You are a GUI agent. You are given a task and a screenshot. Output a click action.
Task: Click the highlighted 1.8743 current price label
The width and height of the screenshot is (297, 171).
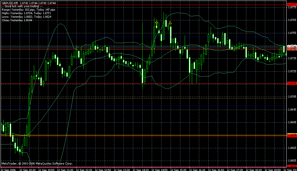click(292, 49)
